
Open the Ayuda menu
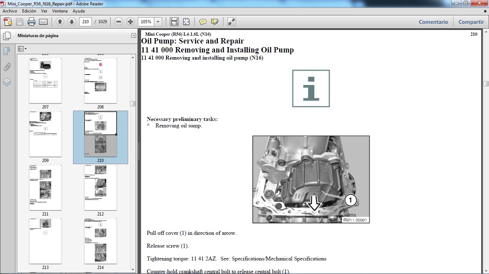[79, 11]
